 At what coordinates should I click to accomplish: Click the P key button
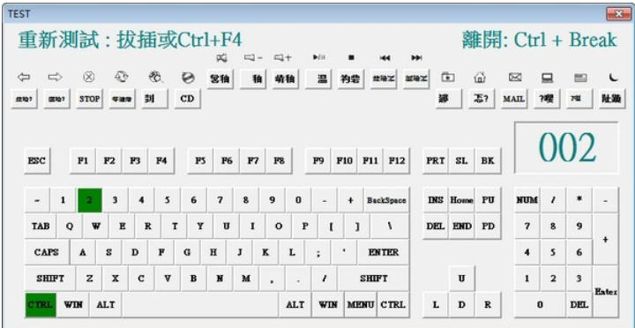[305, 227]
